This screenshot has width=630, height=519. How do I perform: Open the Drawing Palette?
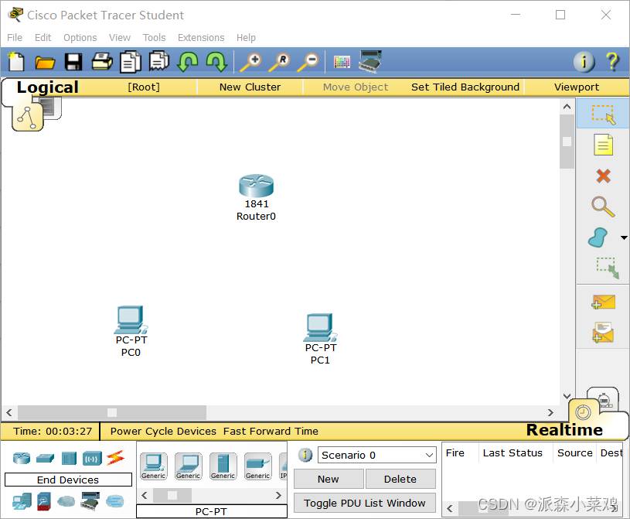click(342, 62)
